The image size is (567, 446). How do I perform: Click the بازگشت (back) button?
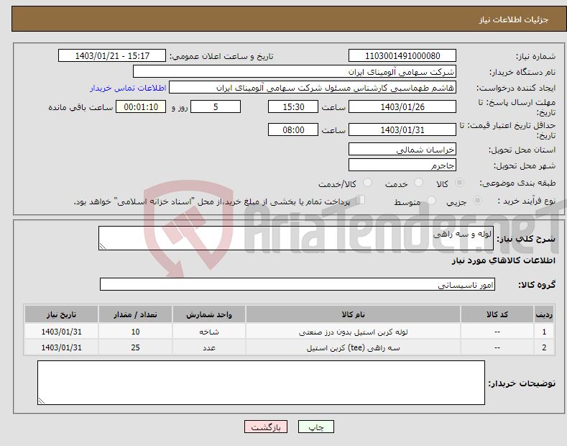tap(266, 427)
